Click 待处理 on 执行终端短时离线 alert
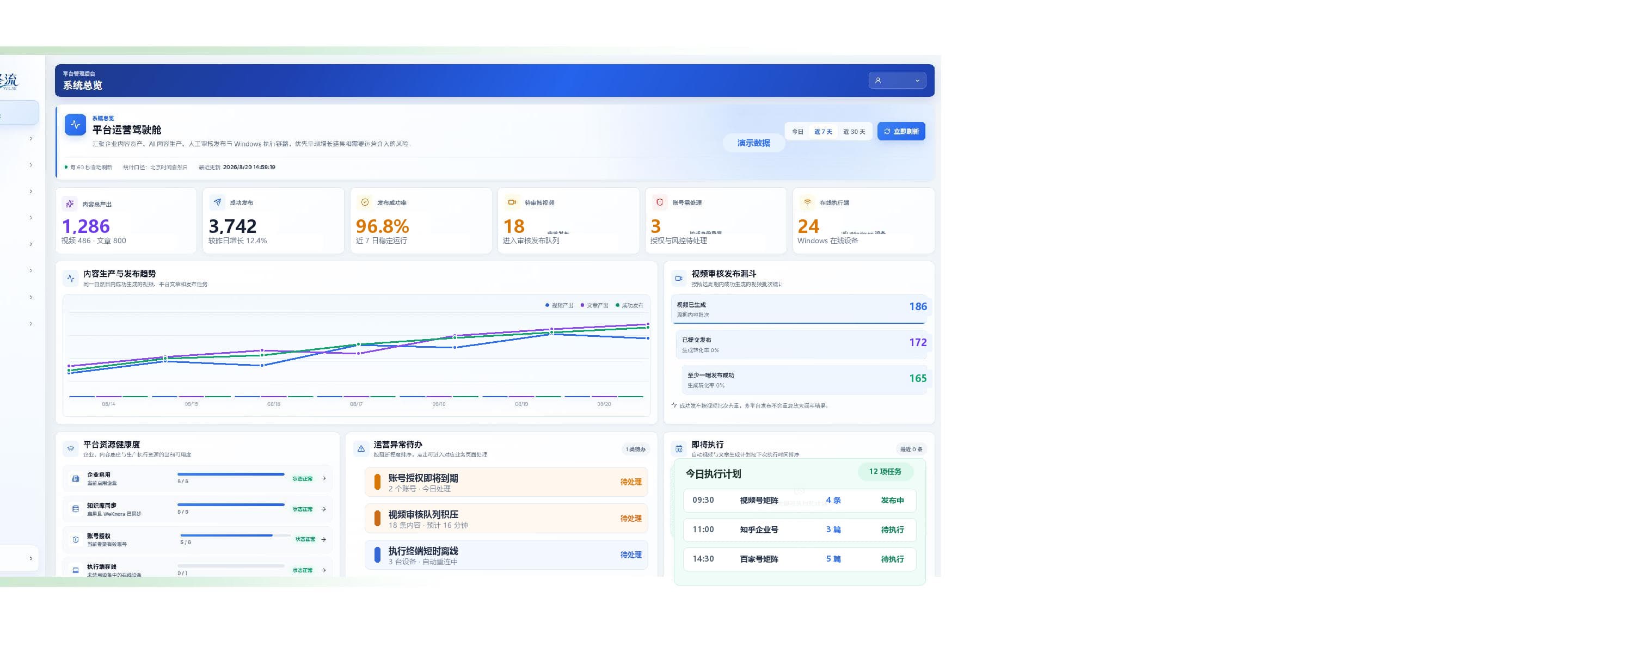The image size is (1633, 653). click(x=631, y=555)
